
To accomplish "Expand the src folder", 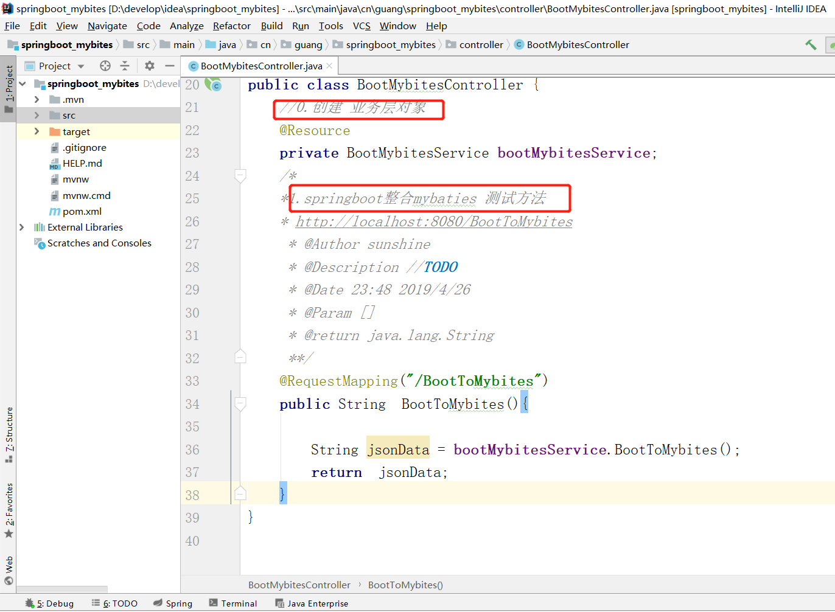I will [37, 115].
